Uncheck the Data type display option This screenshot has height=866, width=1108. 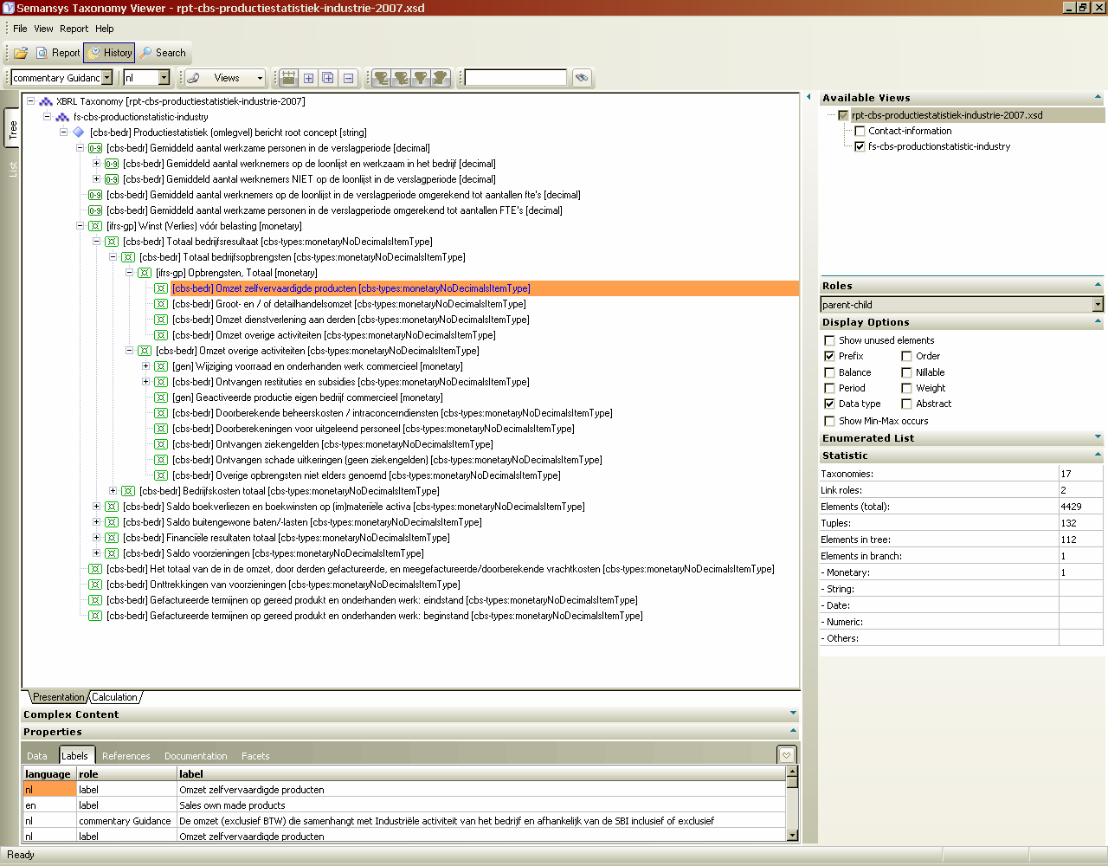[829, 404]
